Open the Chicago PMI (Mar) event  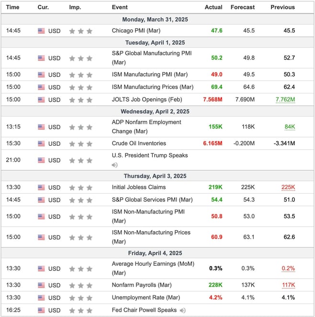click(136, 31)
